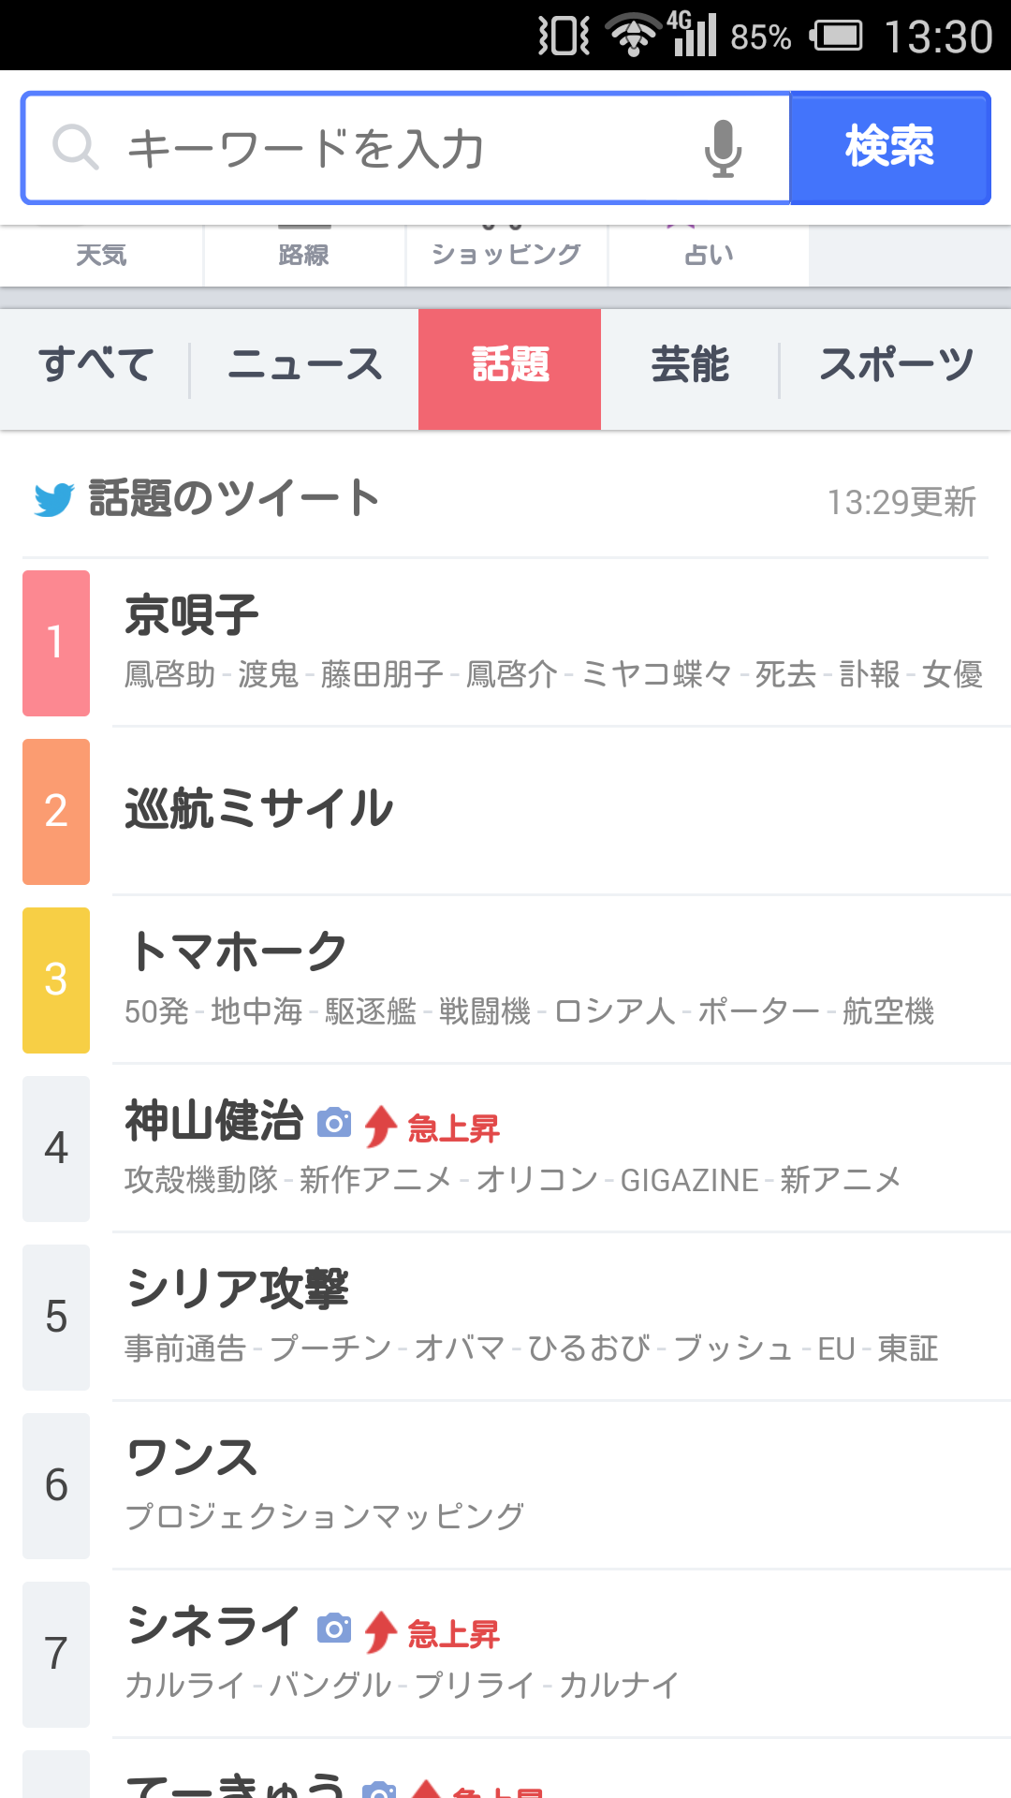Tap the battery icon in status bar
The image size is (1011, 1798).
click(837, 36)
